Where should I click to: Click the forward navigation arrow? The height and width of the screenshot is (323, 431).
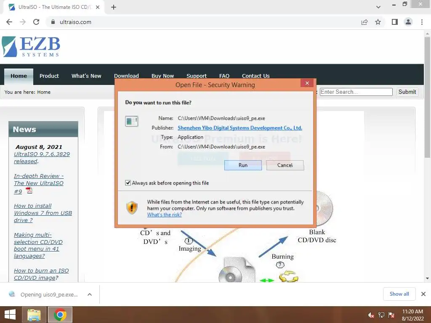click(x=23, y=22)
